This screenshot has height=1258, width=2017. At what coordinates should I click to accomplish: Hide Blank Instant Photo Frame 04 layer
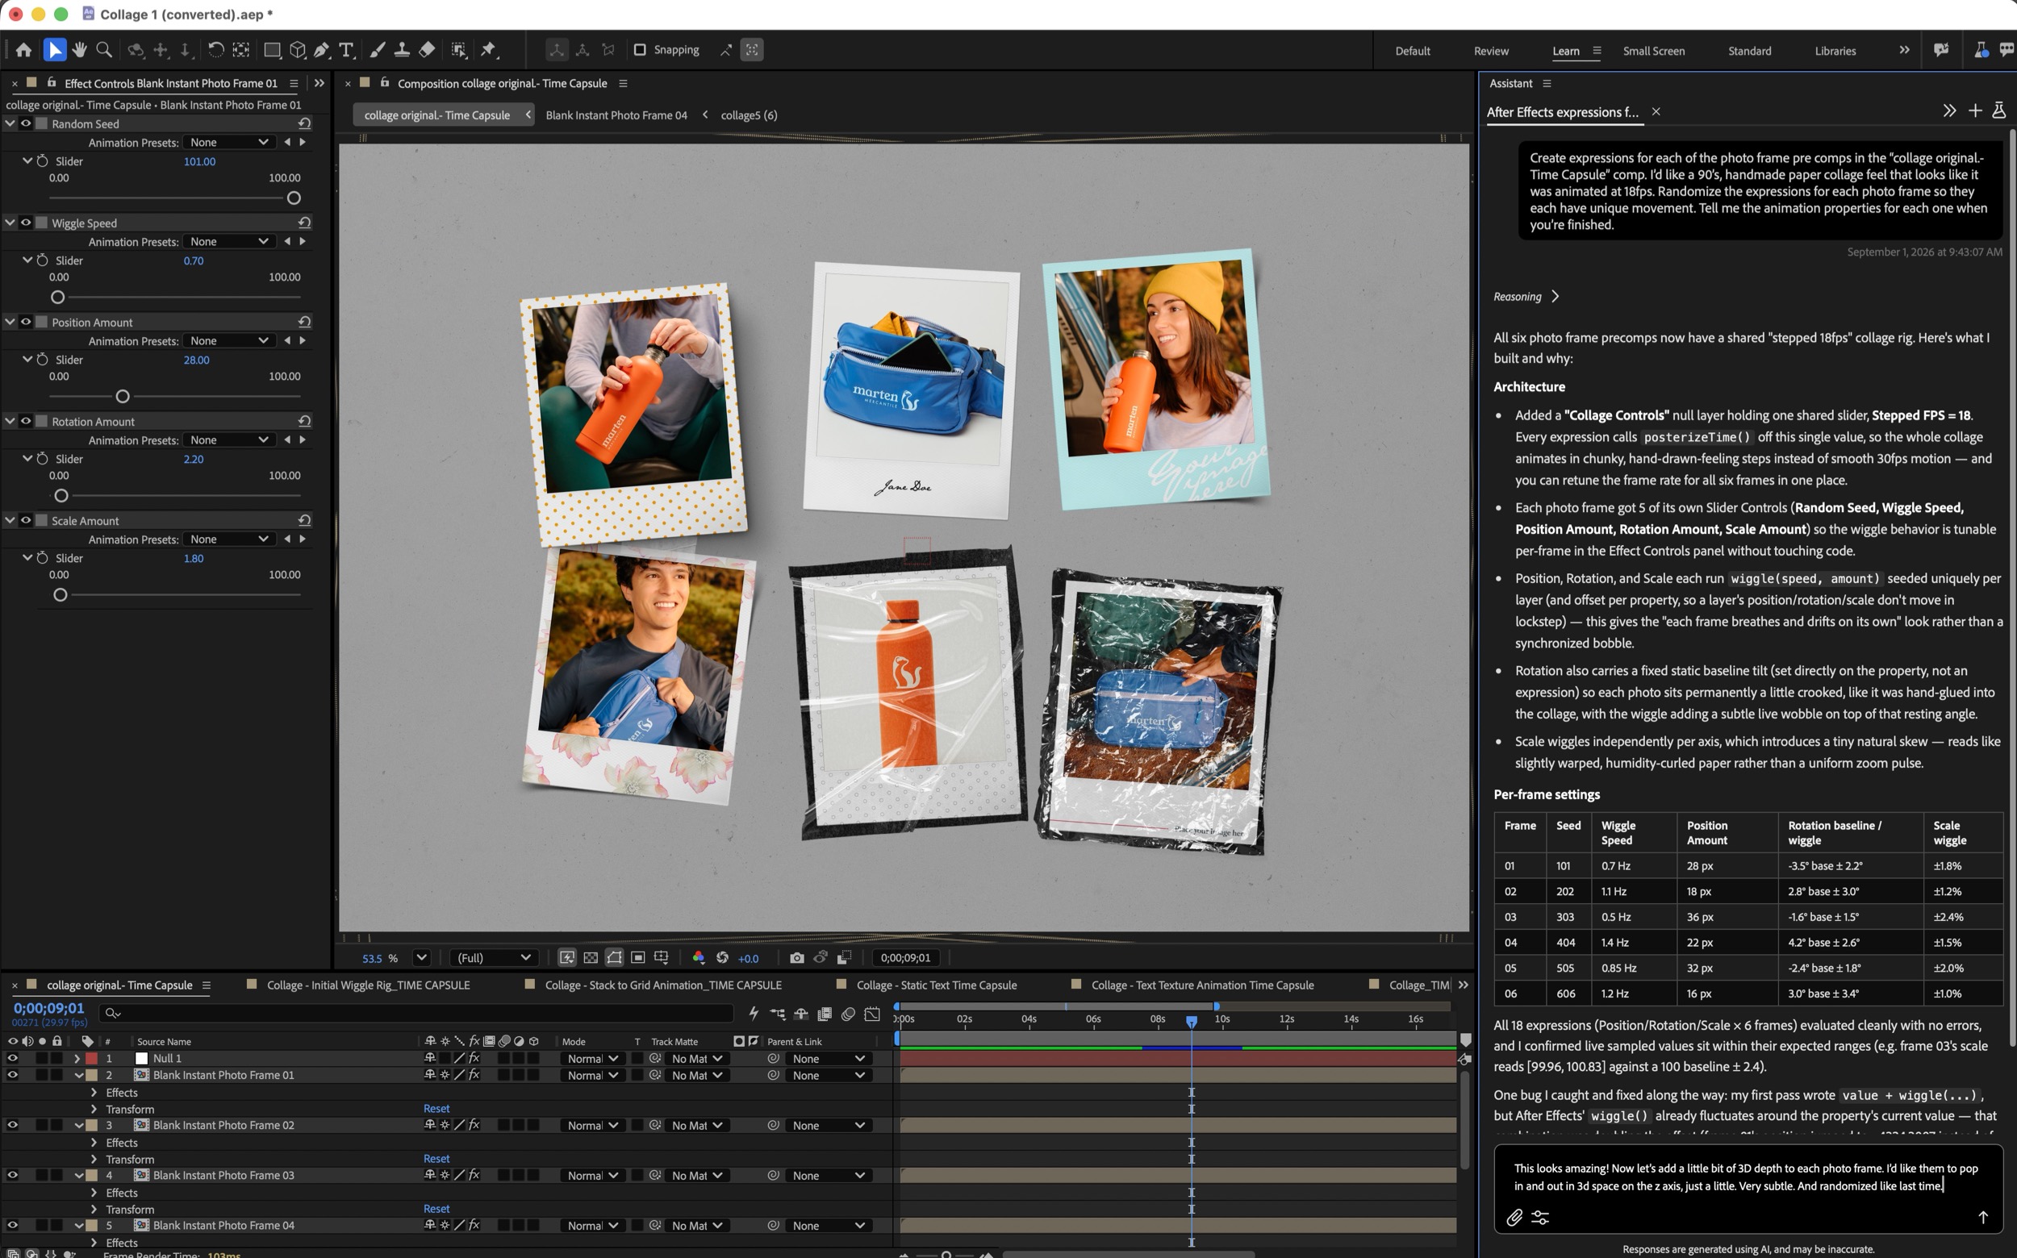(11, 1225)
